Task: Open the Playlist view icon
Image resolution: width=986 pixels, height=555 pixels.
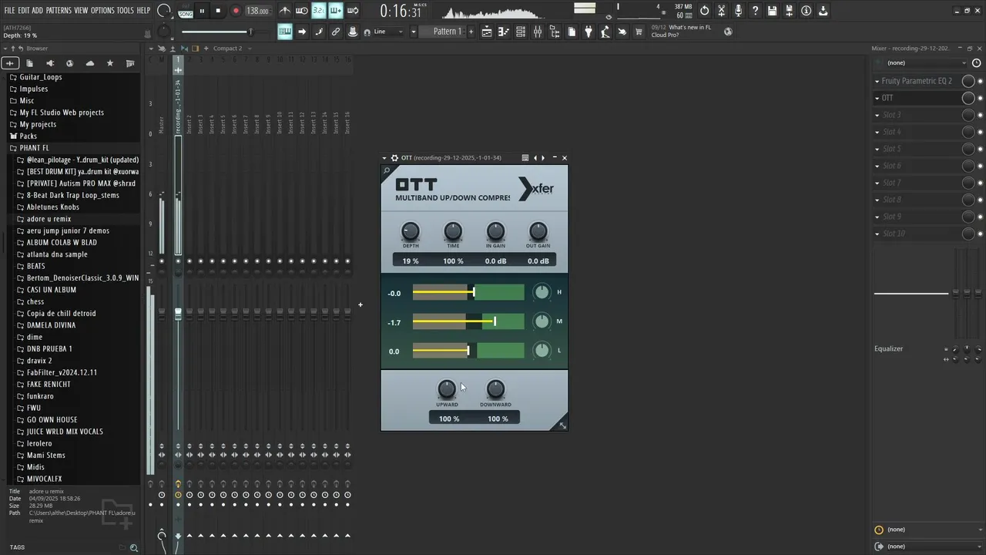Action: [487, 32]
